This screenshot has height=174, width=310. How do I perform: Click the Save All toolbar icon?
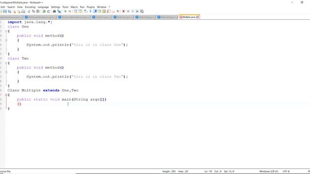point(10,12)
